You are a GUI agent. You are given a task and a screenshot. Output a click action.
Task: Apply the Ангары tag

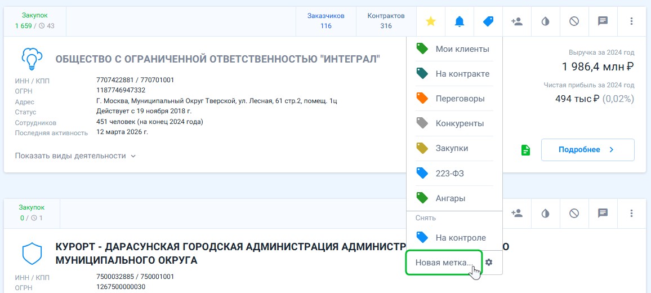point(454,198)
